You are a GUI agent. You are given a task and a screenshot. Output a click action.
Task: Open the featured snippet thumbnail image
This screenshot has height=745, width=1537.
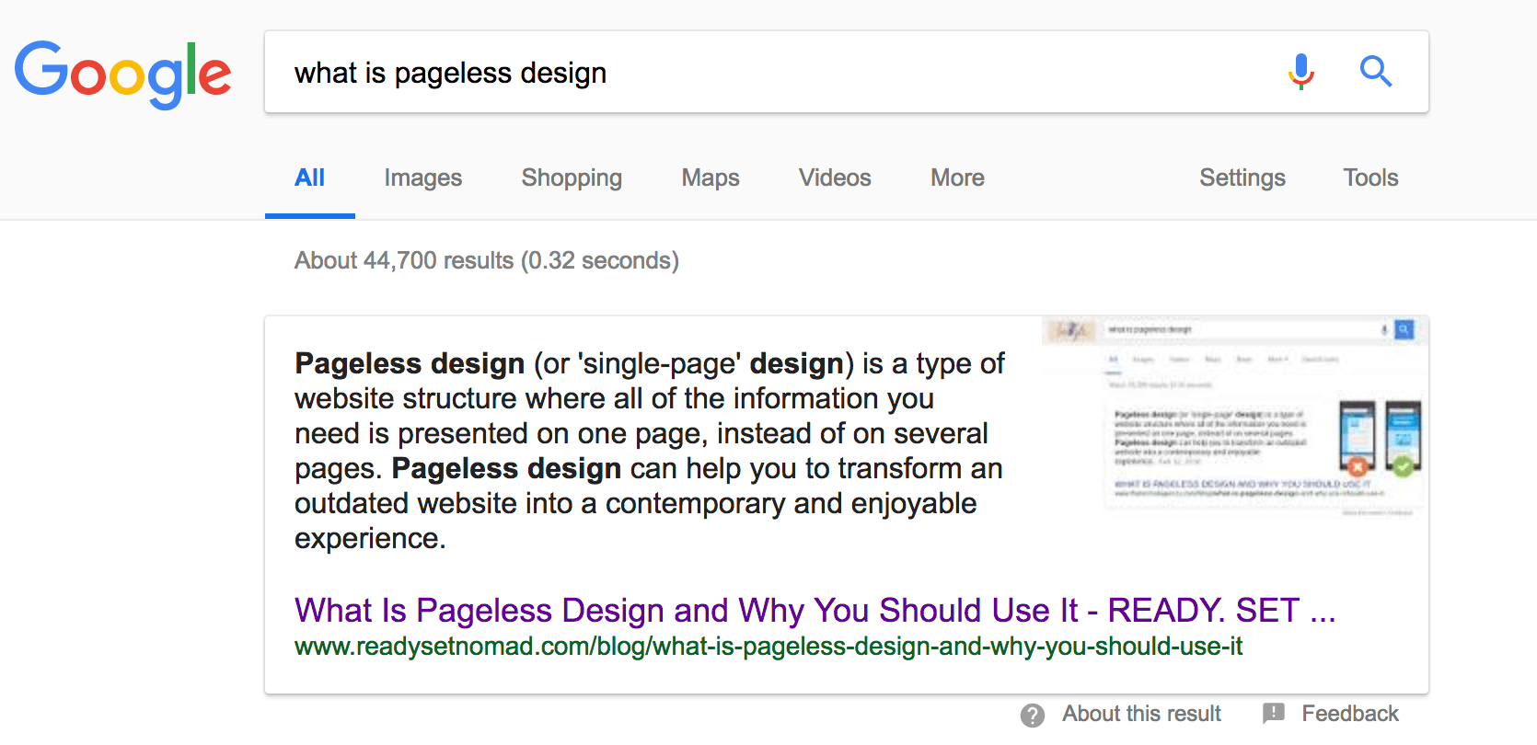(x=1235, y=418)
